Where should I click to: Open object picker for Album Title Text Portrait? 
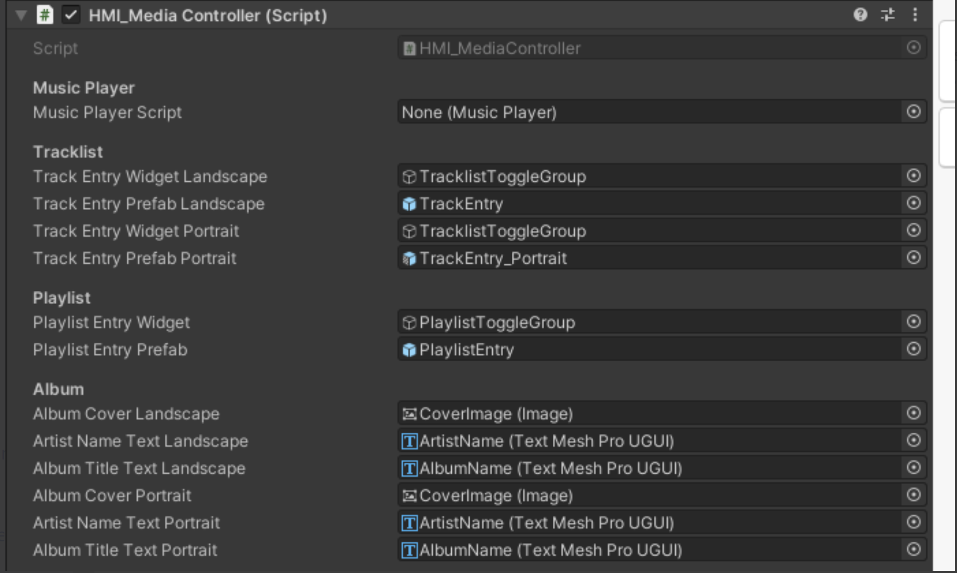[914, 550]
